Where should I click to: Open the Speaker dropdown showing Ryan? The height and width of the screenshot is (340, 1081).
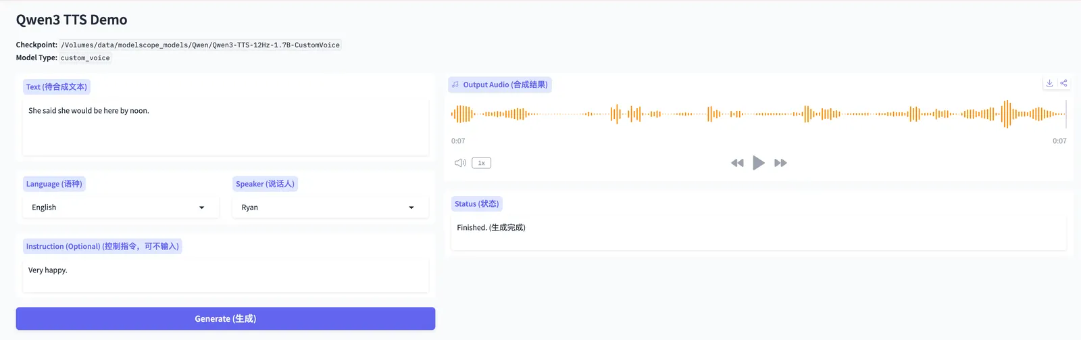330,208
